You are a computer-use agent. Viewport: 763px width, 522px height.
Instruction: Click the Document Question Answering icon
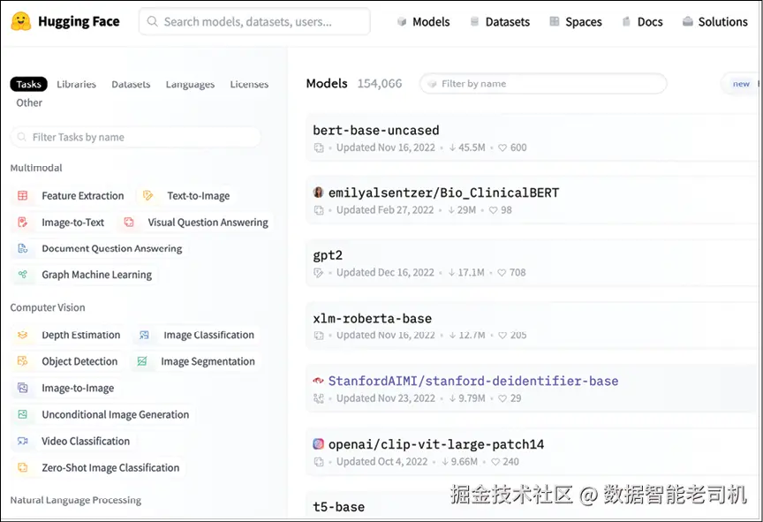[x=22, y=248]
